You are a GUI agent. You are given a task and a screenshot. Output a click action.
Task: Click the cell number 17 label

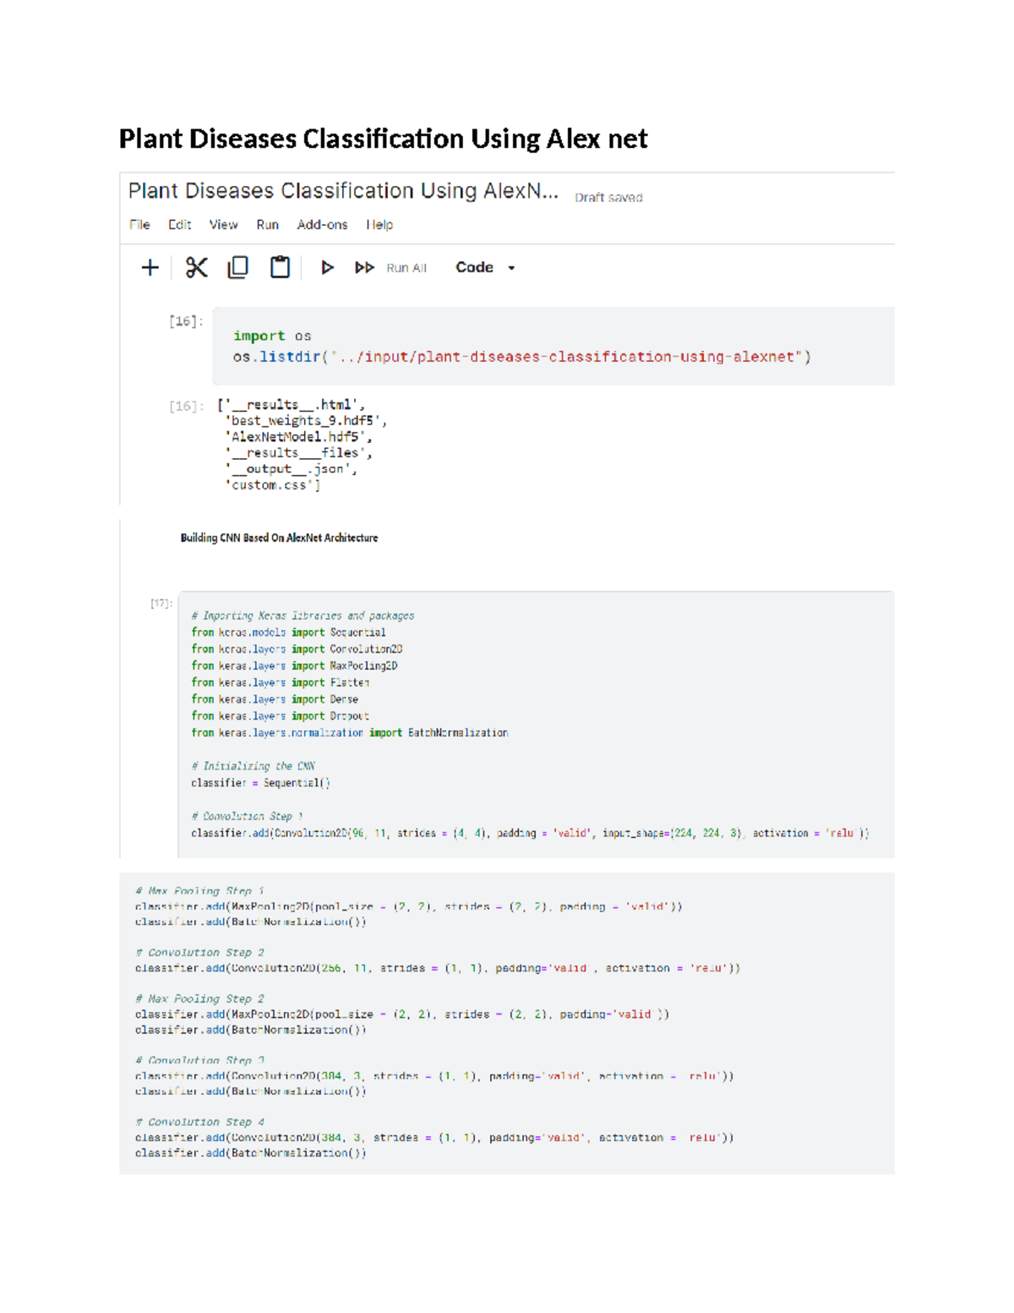click(x=161, y=603)
